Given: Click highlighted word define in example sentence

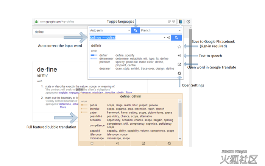Looking at the screenshot, I should pyautogui.click(x=79, y=89).
